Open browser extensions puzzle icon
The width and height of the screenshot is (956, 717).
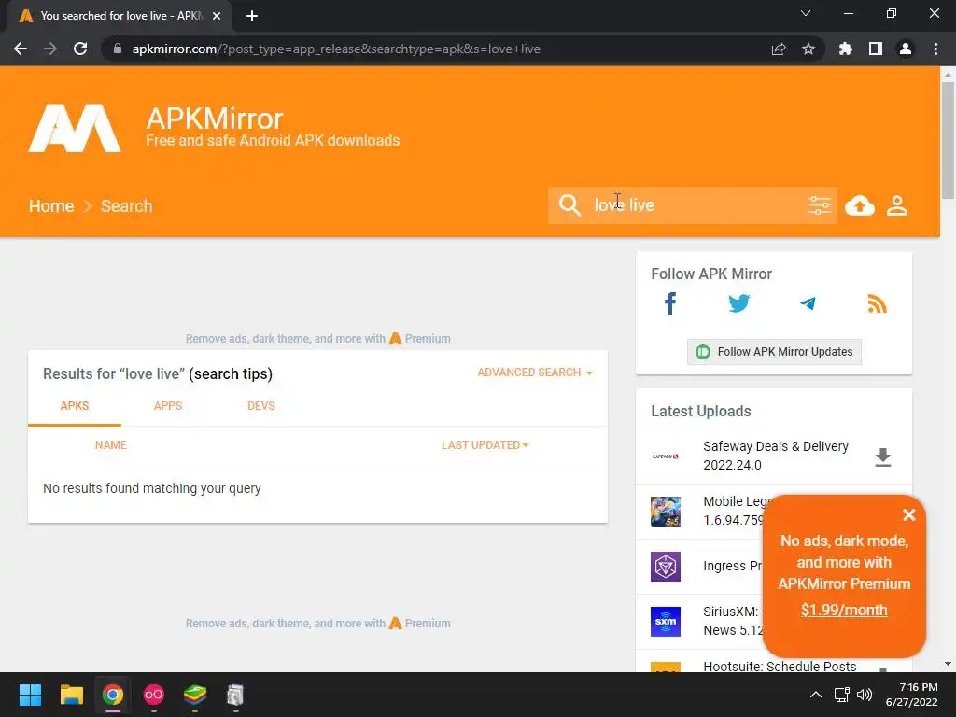pyautogui.click(x=845, y=49)
